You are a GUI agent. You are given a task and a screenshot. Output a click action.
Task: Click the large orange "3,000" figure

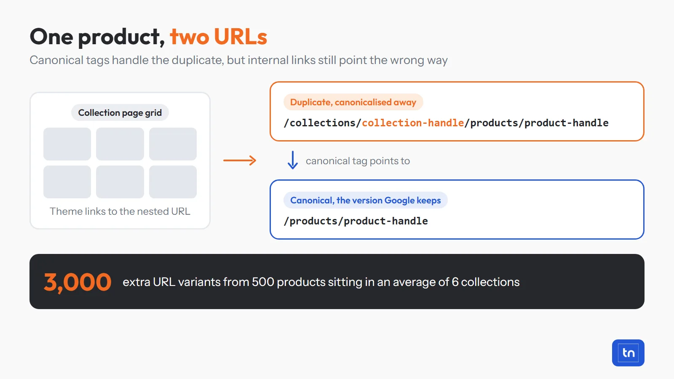(78, 282)
